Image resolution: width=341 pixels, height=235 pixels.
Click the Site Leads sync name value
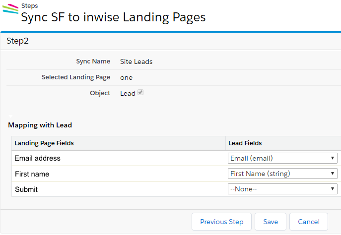click(136, 61)
